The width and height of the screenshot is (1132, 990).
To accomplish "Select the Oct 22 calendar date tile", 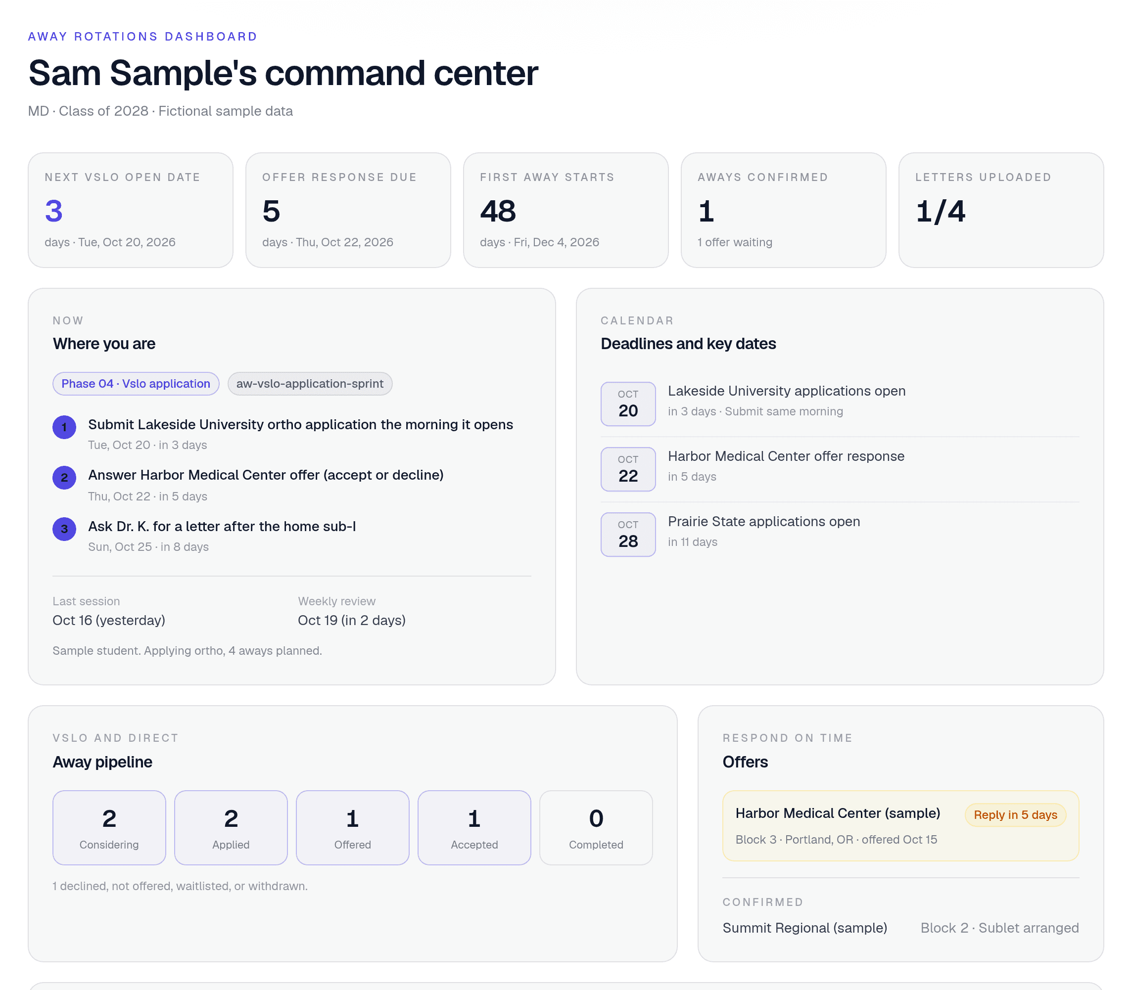I will coord(628,469).
